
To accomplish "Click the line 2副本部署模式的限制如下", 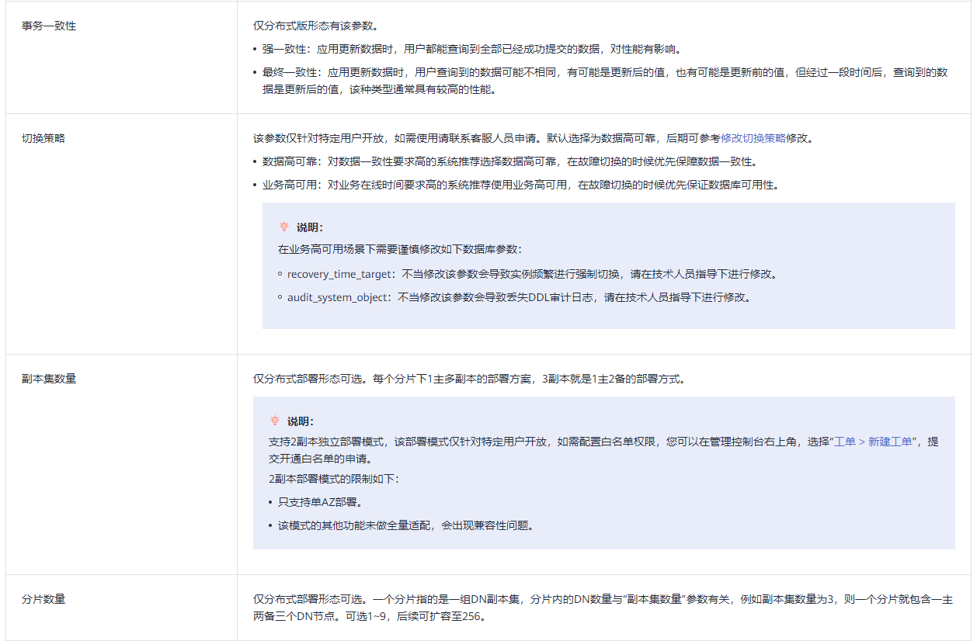I will tap(334, 479).
